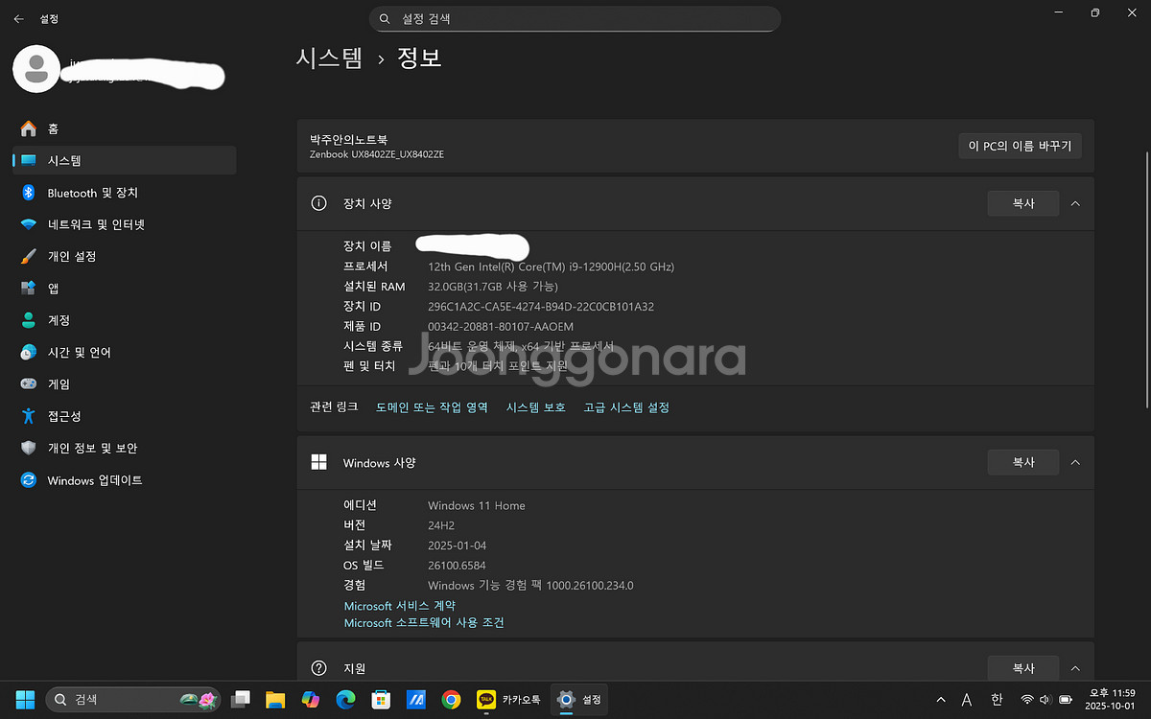Collapse the 장치 사양 section
The height and width of the screenshot is (719, 1151).
[x=1075, y=203]
